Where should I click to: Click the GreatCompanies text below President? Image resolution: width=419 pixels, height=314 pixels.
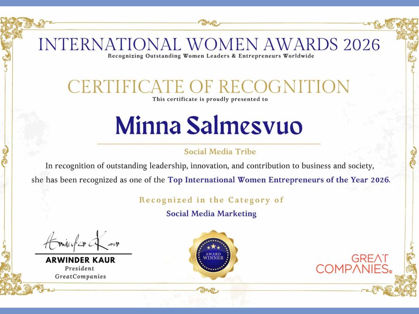tap(80, 276)
